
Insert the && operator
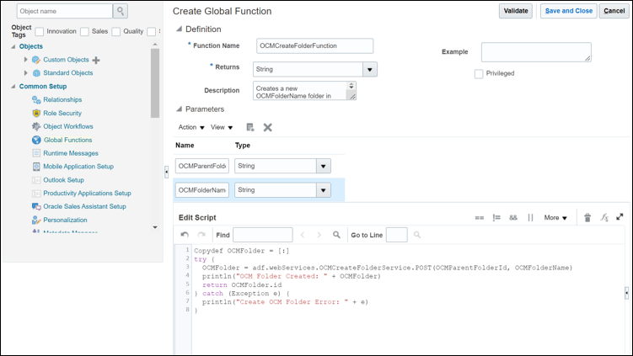click(513, 217)
